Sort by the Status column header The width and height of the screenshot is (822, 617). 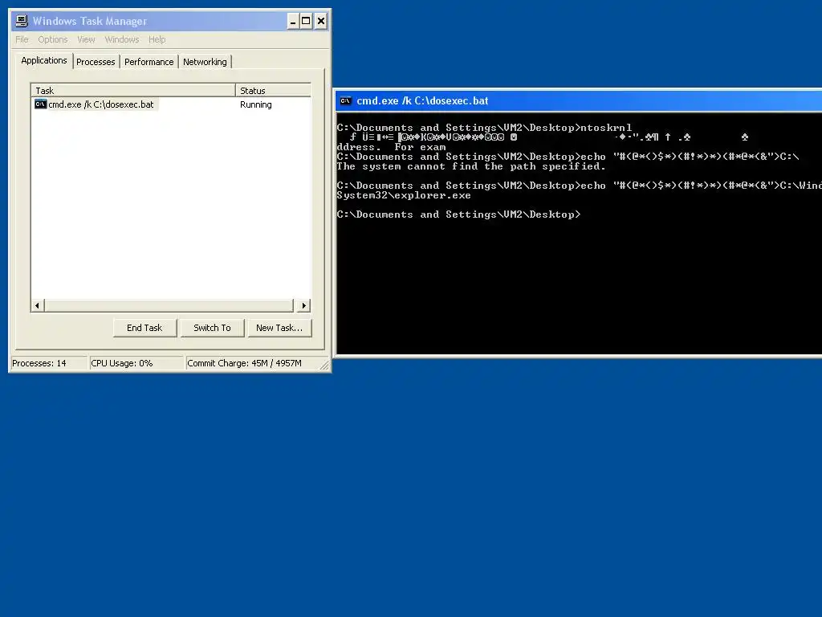click(273, 90)
